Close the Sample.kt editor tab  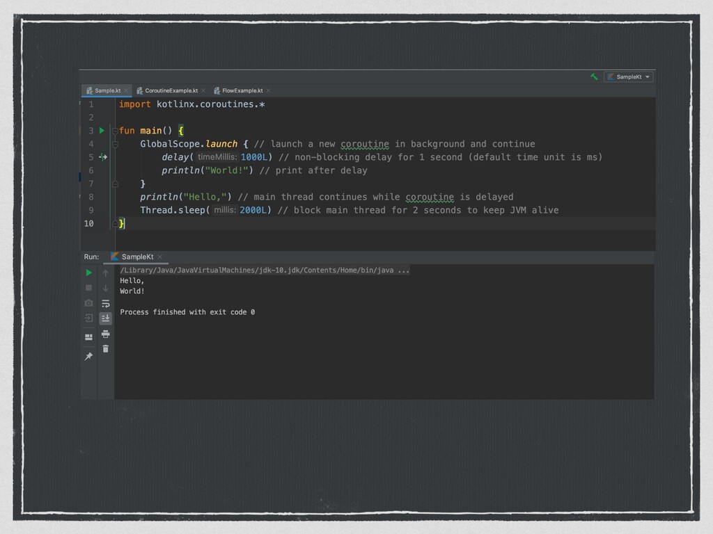click(x=127, y=91)
